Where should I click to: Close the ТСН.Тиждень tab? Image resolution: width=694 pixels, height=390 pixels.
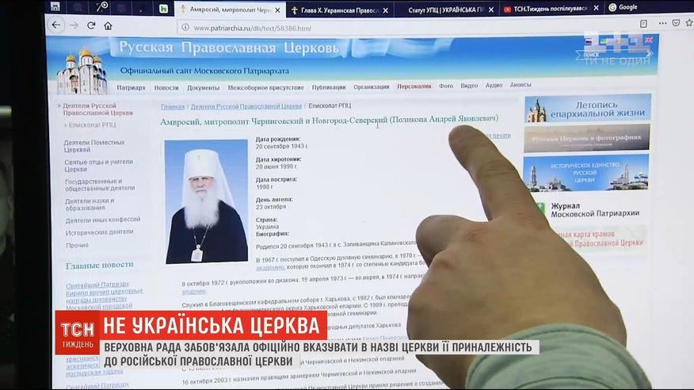coord(597,8)
